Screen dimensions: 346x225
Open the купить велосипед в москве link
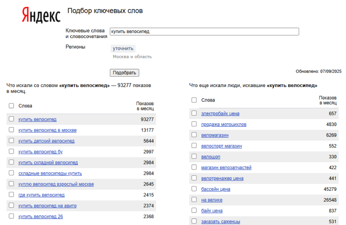tap(48, 130)
